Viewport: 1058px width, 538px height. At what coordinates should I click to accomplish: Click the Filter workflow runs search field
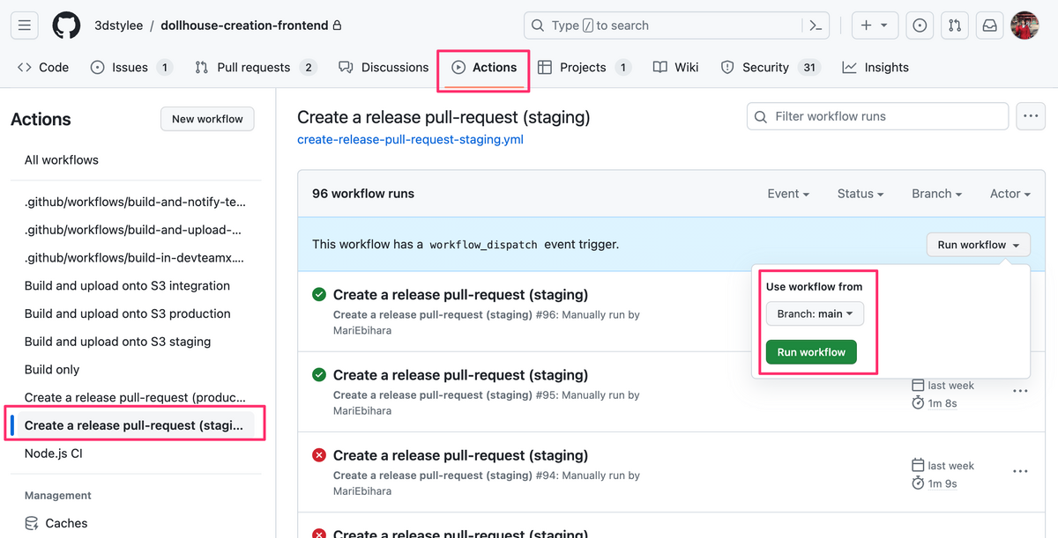coord(877,115)
